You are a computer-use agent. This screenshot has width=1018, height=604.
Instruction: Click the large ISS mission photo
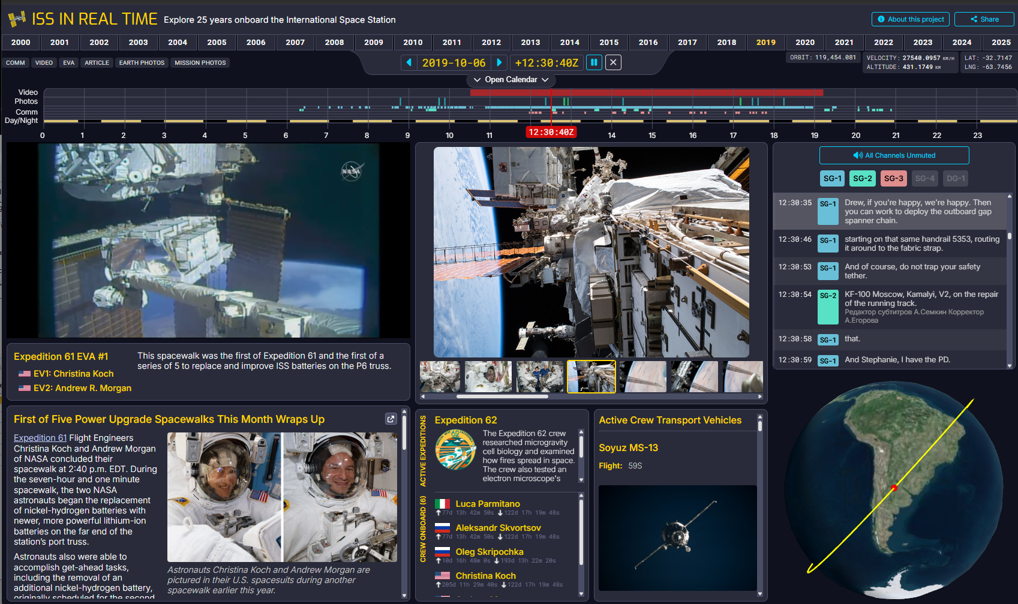[x=591, y=252]
